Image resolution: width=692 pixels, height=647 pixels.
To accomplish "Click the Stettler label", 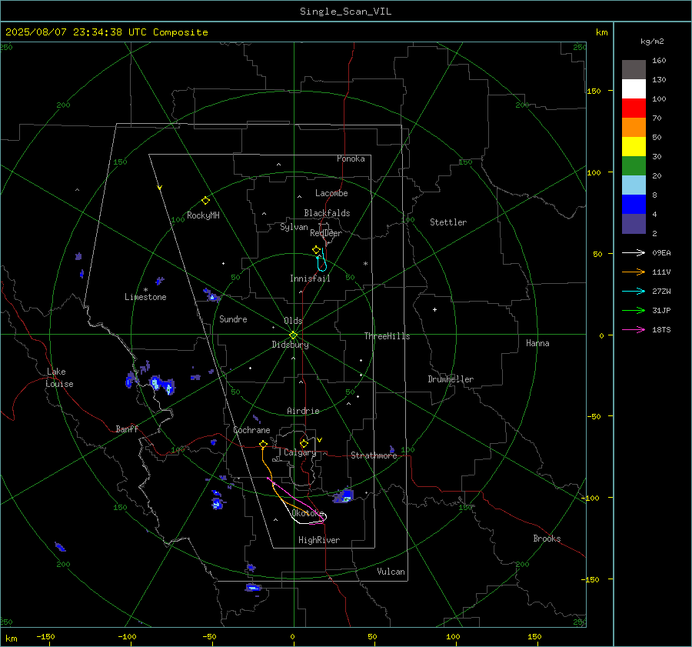I will click(448, 222).
